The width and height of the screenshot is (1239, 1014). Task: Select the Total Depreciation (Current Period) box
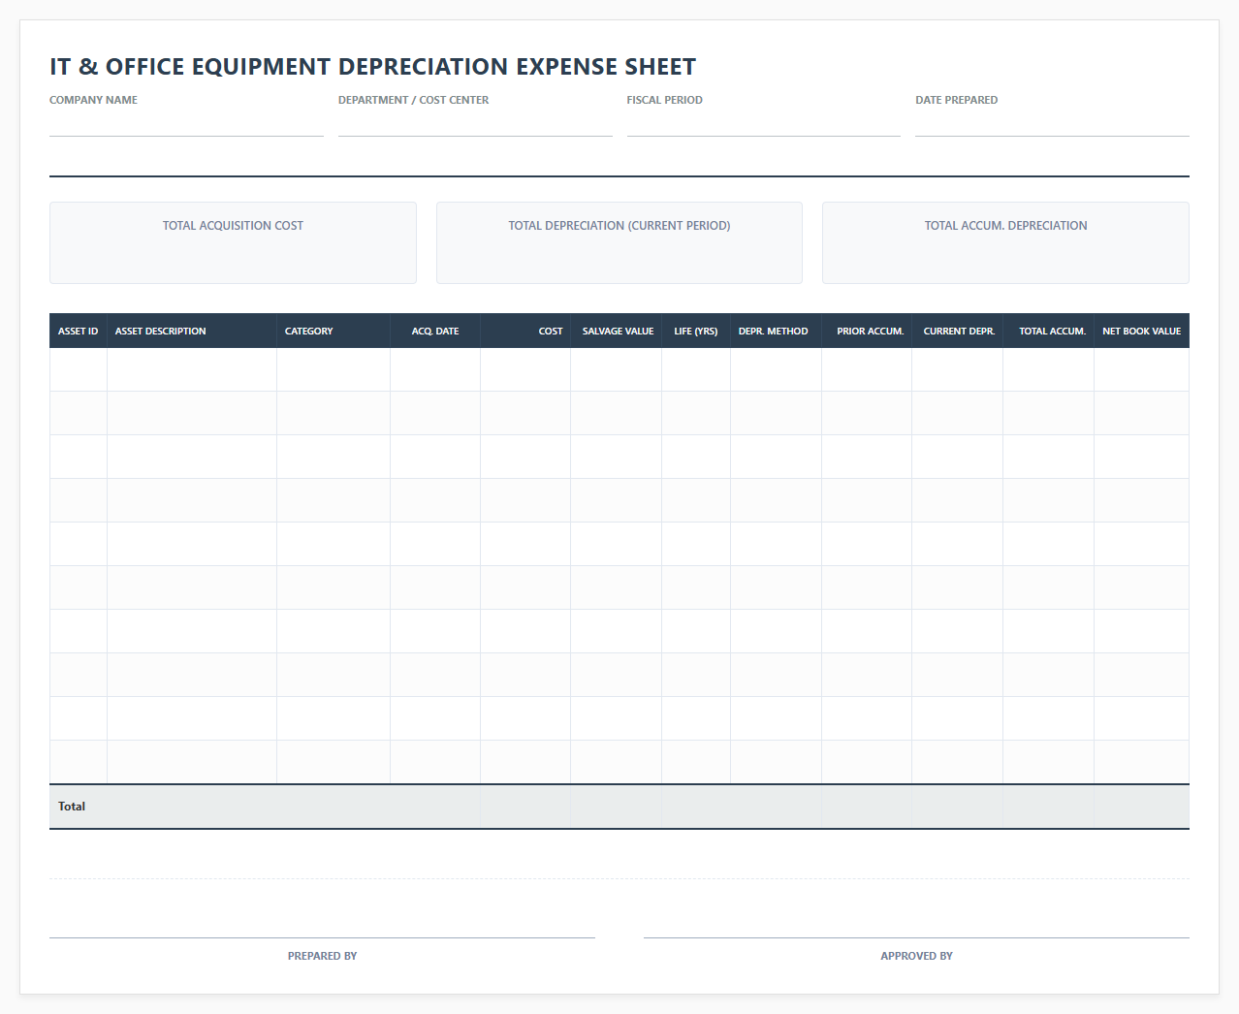coord(619,242)
